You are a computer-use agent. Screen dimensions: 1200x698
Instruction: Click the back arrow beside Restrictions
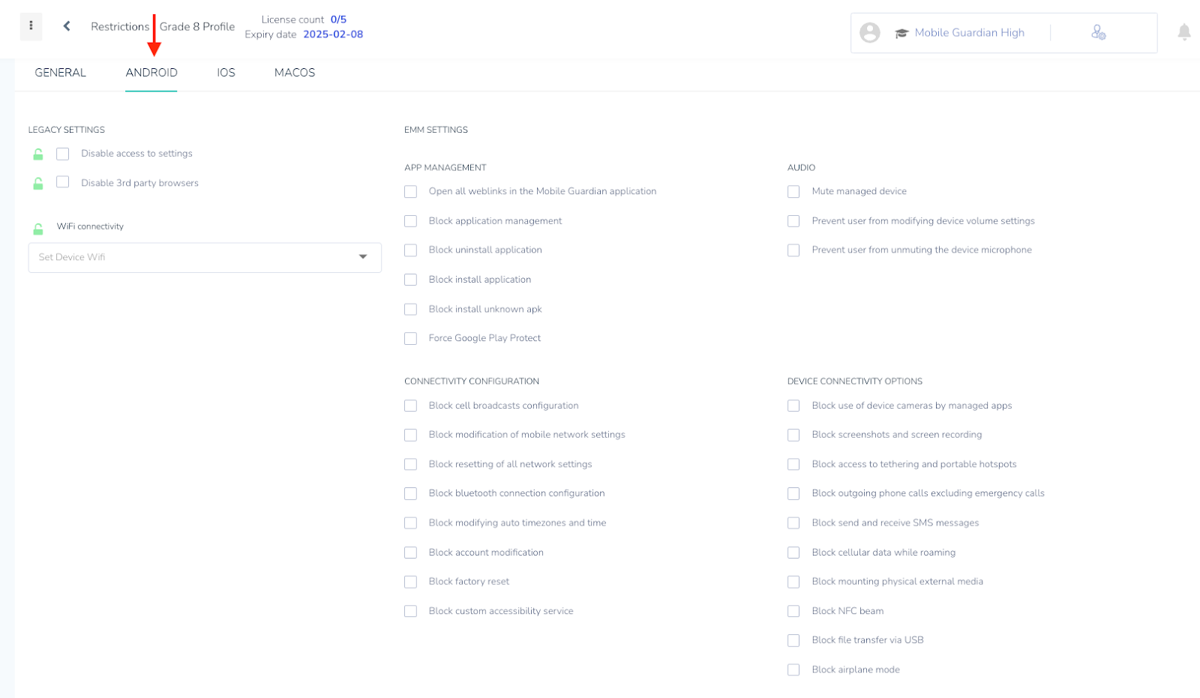coord(67,26)
